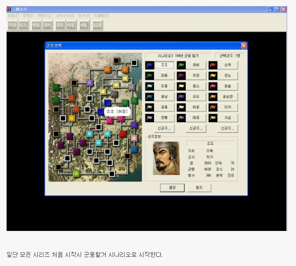296x266 pixels.
Task: Pick the 여포 ruler button
Action: pos(196,118)
